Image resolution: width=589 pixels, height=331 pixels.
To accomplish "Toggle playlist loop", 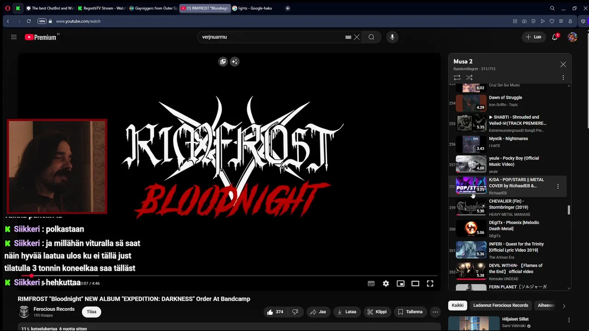I will pyautogui.click(x=457, y=78).
